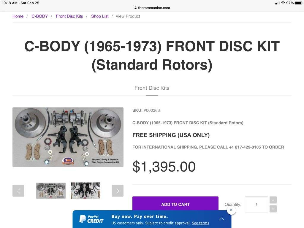Viewport: 304px width, 228px height.
Task: Click the next image arrow in gallery
Action: click(118, 191)
